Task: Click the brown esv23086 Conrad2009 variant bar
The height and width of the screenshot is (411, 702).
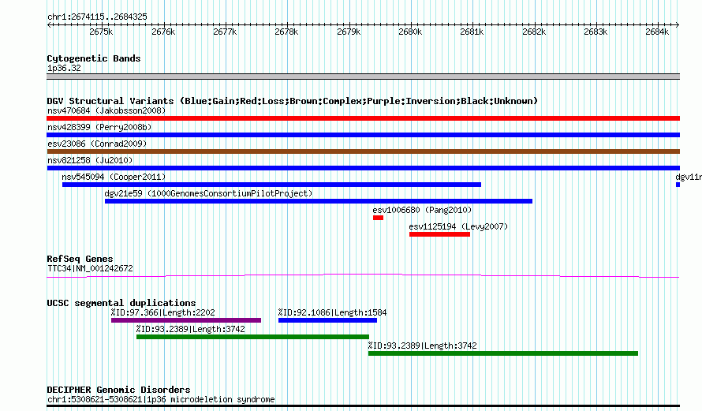Action: (363, 151)
